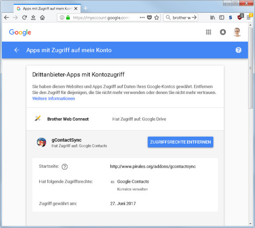This screenshot has height=228, width=255.
Task: Click the Kontakte verwalten text
Action: (132, 189)
